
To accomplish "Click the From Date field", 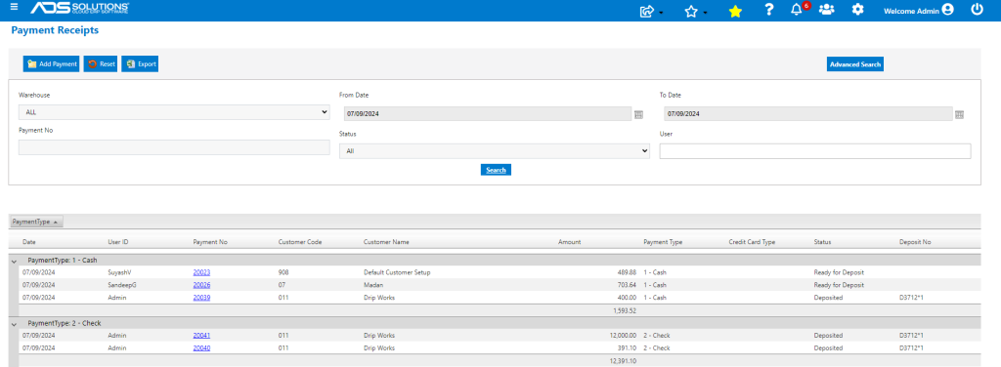I will tap(488, 113).
